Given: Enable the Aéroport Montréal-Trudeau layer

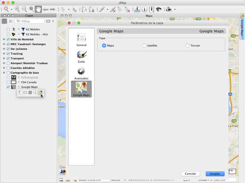Looking at the screenshot, I should (x=8, y=63).
